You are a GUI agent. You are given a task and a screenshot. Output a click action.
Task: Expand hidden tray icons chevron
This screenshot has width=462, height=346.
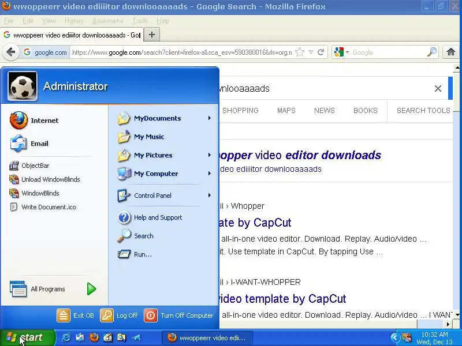[x=395, y=338]
